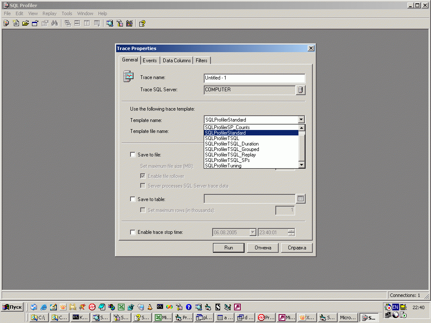Click the maximum rows value field

285,210
